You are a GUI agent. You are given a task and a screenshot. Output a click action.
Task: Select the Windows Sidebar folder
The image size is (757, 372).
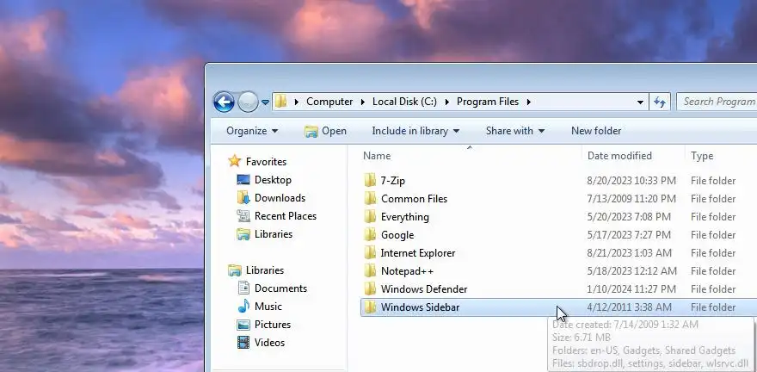pos(420,307)
